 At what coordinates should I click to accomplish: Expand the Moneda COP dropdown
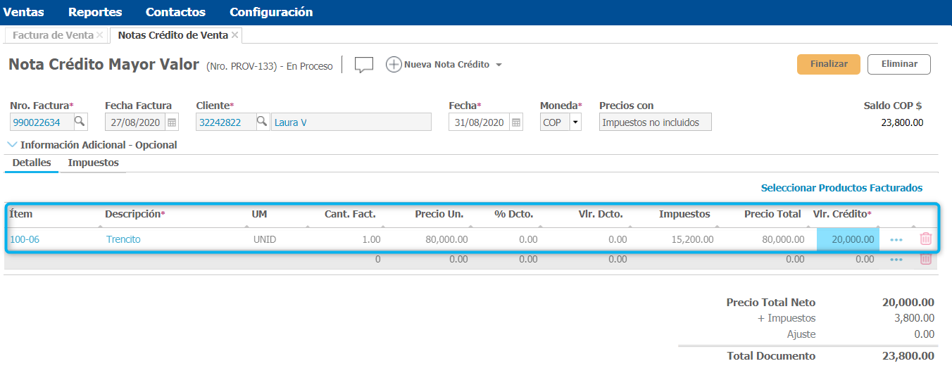coord(575,122)
